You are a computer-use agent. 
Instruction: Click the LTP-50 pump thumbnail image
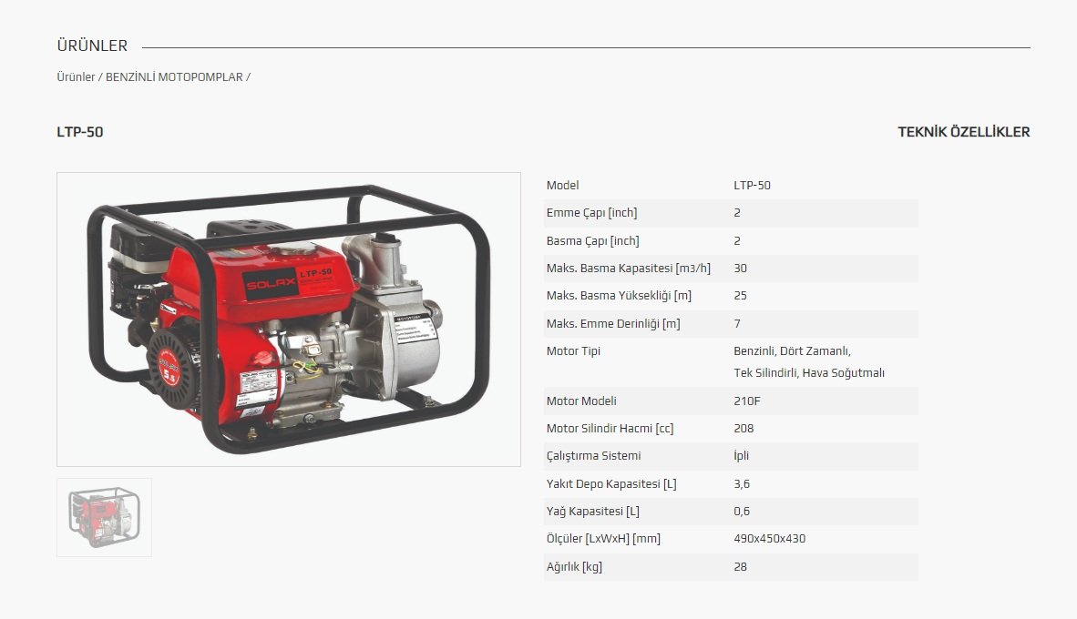[x=105, y=517]
